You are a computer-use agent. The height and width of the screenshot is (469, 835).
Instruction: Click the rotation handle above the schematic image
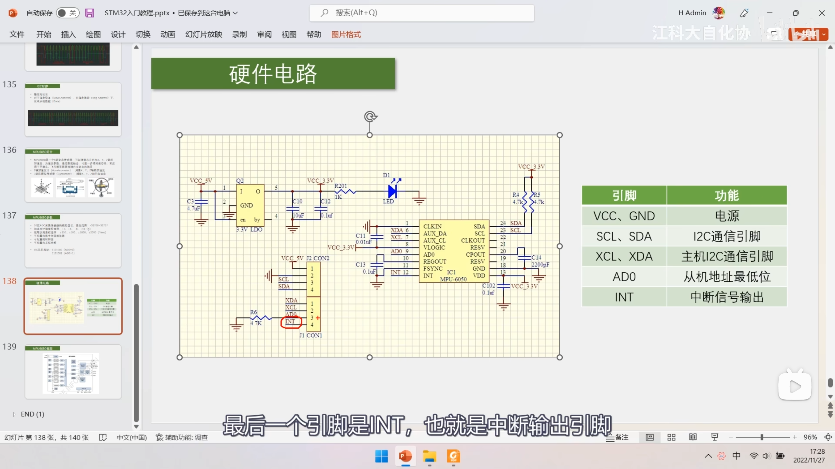pyautogui.click(x=370, y=116)
